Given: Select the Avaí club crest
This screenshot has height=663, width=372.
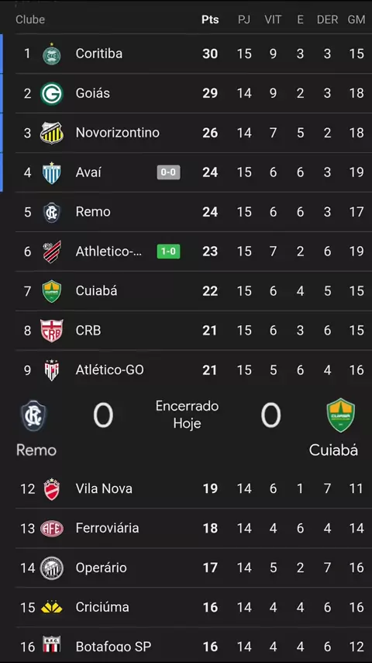Looking at the screenshot, I should point(51,172).
